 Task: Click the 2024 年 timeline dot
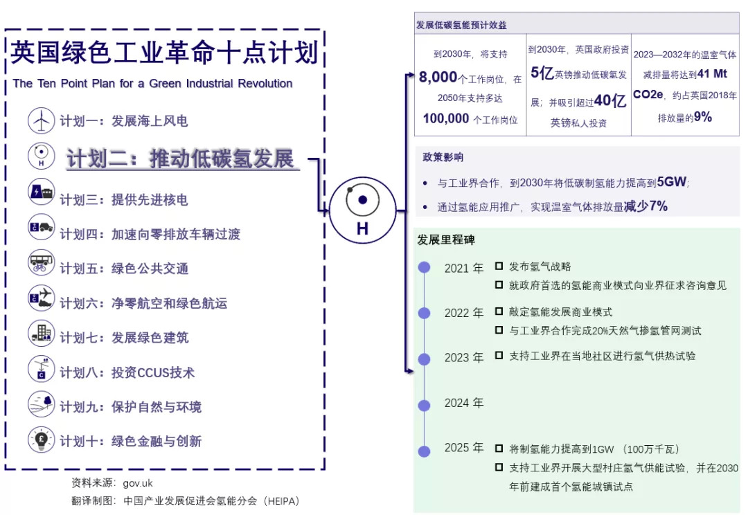424,406
